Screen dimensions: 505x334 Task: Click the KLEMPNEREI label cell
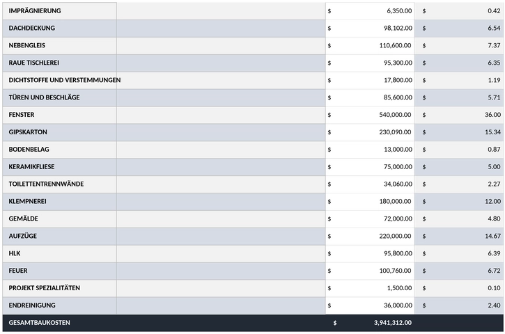click(60, 202)
